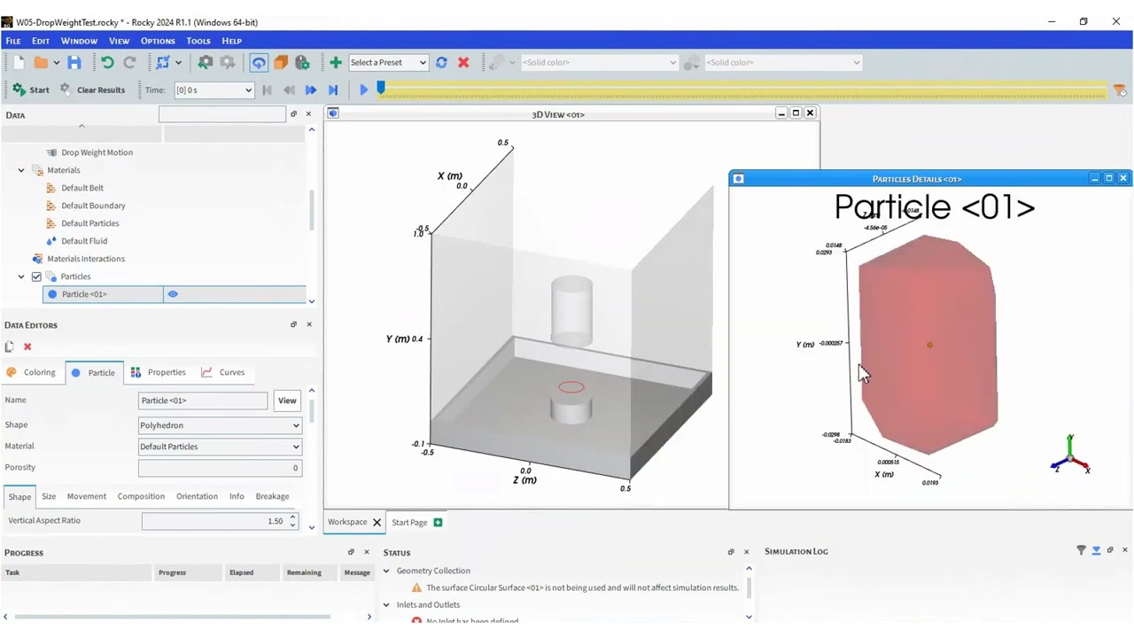Create a new project from toolbar

19,62
